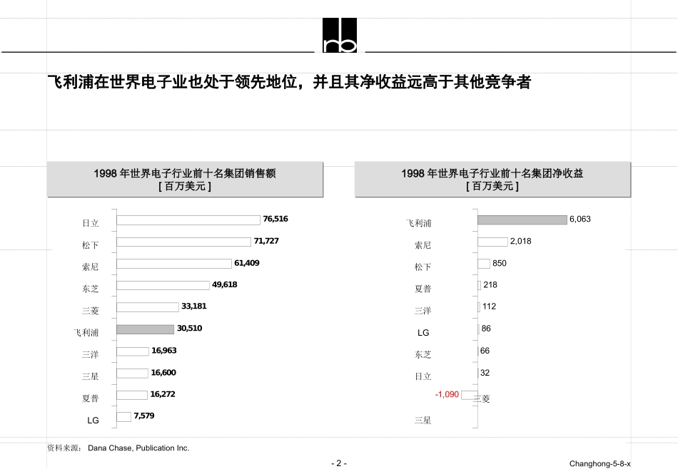
Task: Select the net income value 2,018
Action: [x=520, y=241]
